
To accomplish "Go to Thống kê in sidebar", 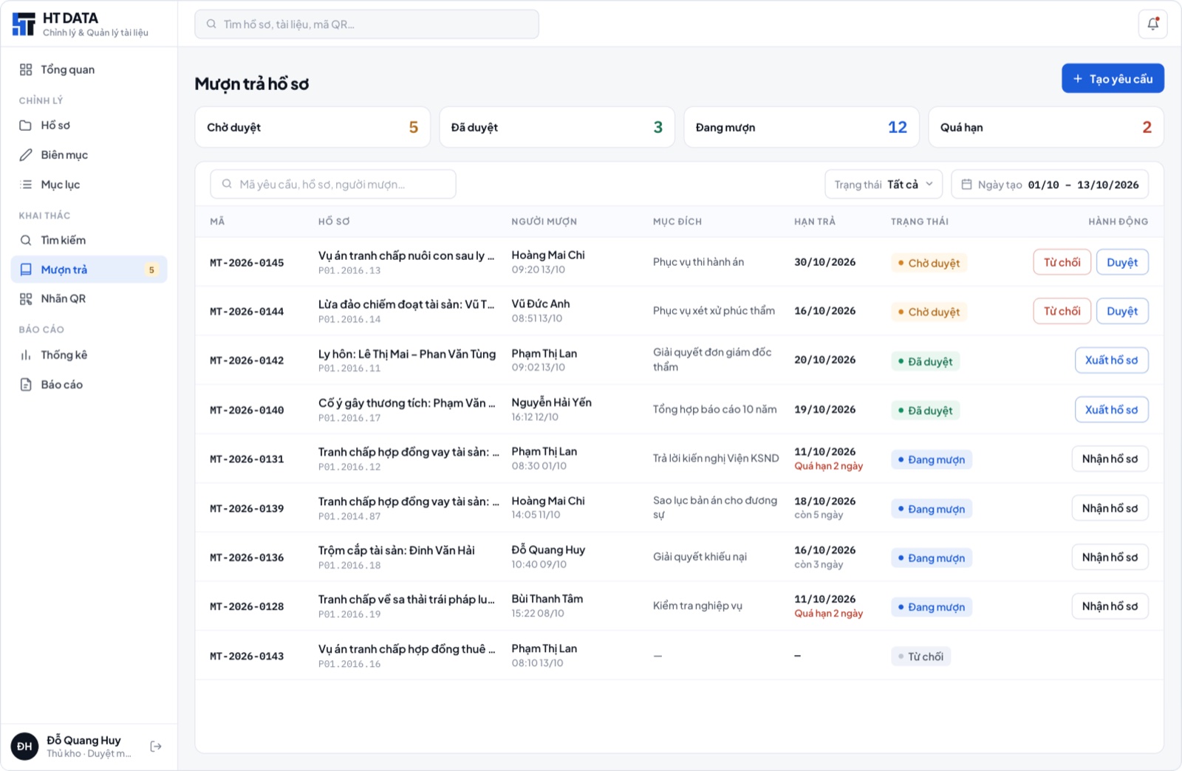I will tap(89, 355).
